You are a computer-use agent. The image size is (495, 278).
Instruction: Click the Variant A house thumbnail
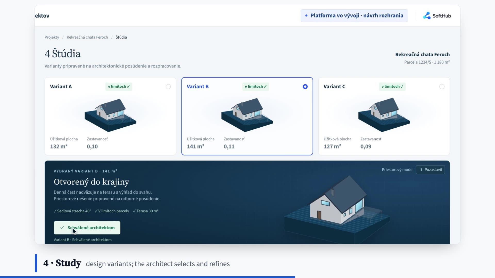pyautogui.click(x=110, y=115)
